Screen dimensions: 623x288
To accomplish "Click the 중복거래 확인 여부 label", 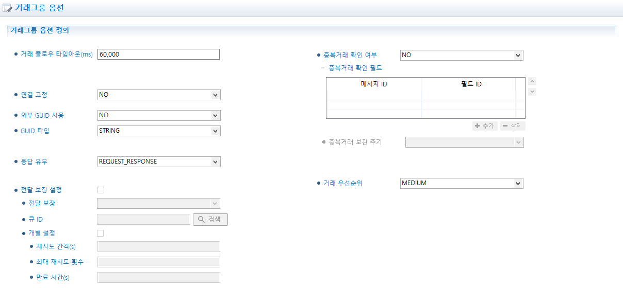I will pyautogui.click(x=350, y=55).
